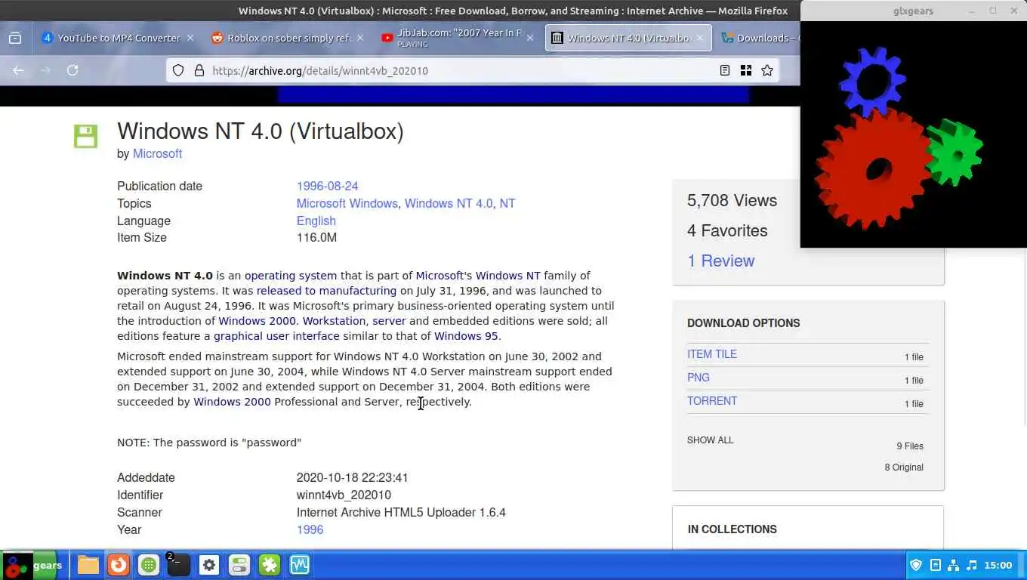The image size is (1027, 580).
Task: Expand SHOW ALL download options
Action: pos(710,440)
